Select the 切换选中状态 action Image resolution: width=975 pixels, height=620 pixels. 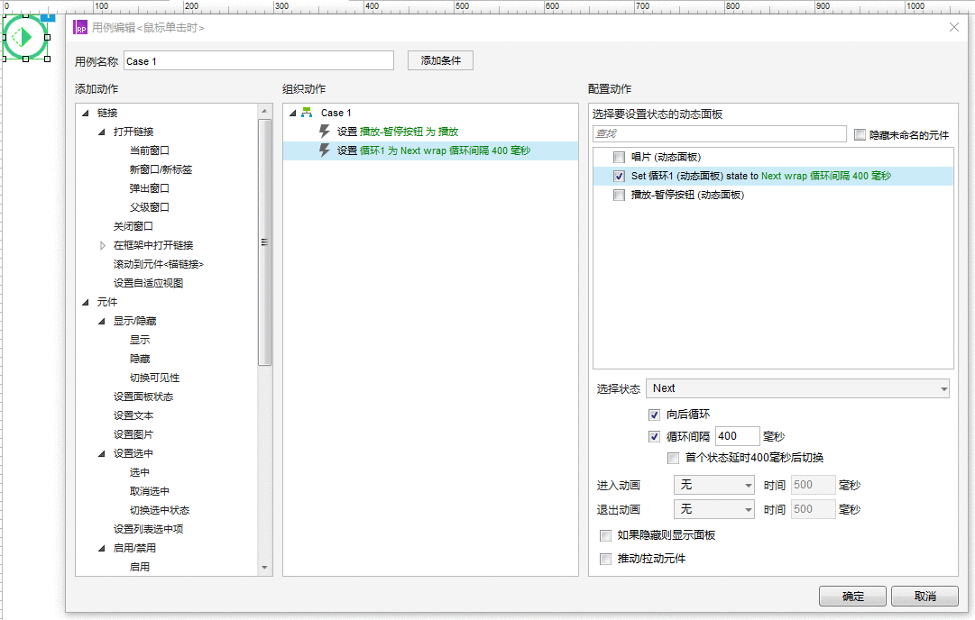pos(159,510)
